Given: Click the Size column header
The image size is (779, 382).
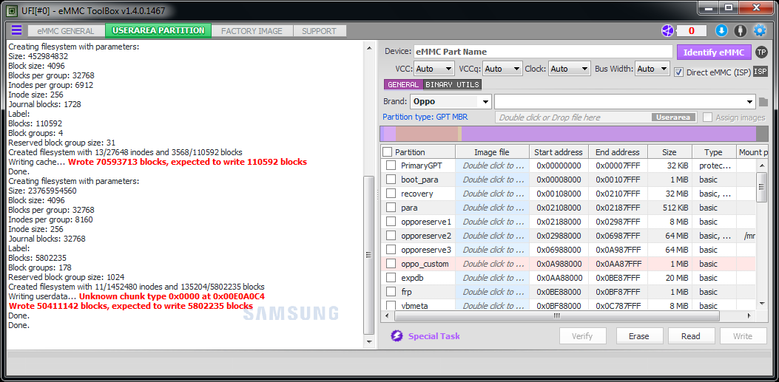Looking at the screenshot, I should (x=669, y=151).
